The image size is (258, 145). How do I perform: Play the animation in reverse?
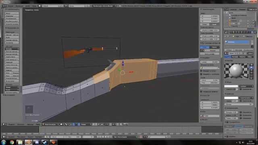(x=103, y=137)
